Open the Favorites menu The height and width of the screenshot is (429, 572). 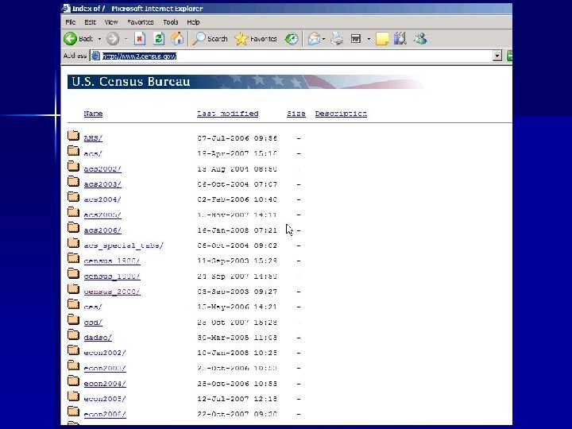(x=141, y=22)
